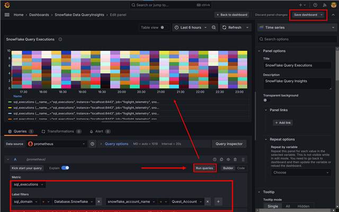
Task: Click the clock icon in time range picker
Action: (176, 28)
